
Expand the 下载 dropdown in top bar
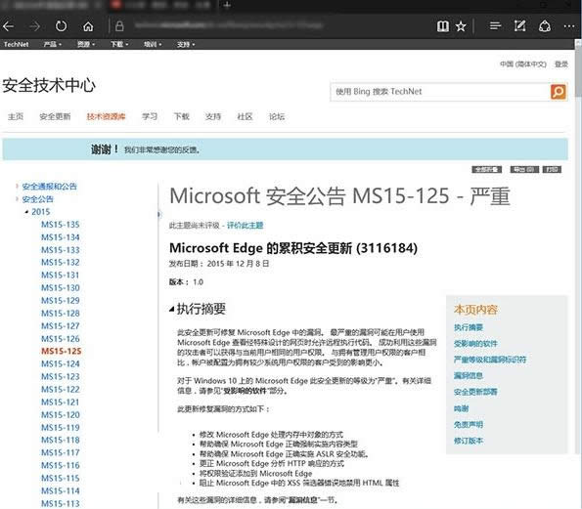point(119,44)
